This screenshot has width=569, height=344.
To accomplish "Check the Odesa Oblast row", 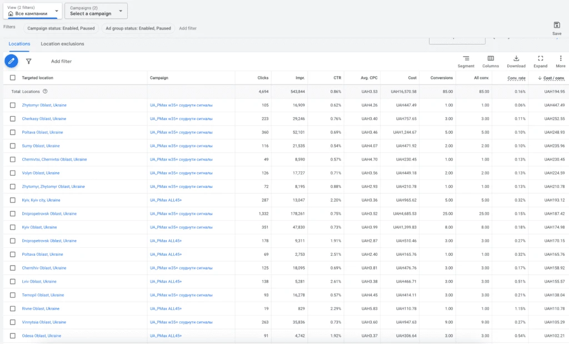I will click(x=13, y=336).
